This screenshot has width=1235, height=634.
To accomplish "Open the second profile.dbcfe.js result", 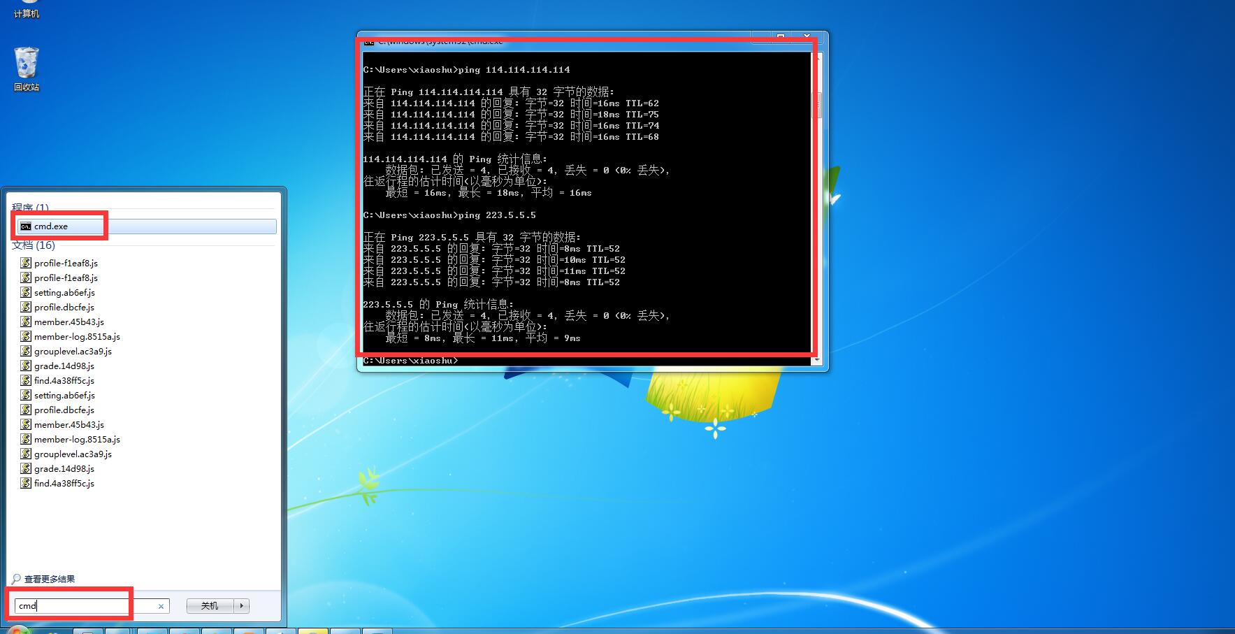I will pos(64,410).
